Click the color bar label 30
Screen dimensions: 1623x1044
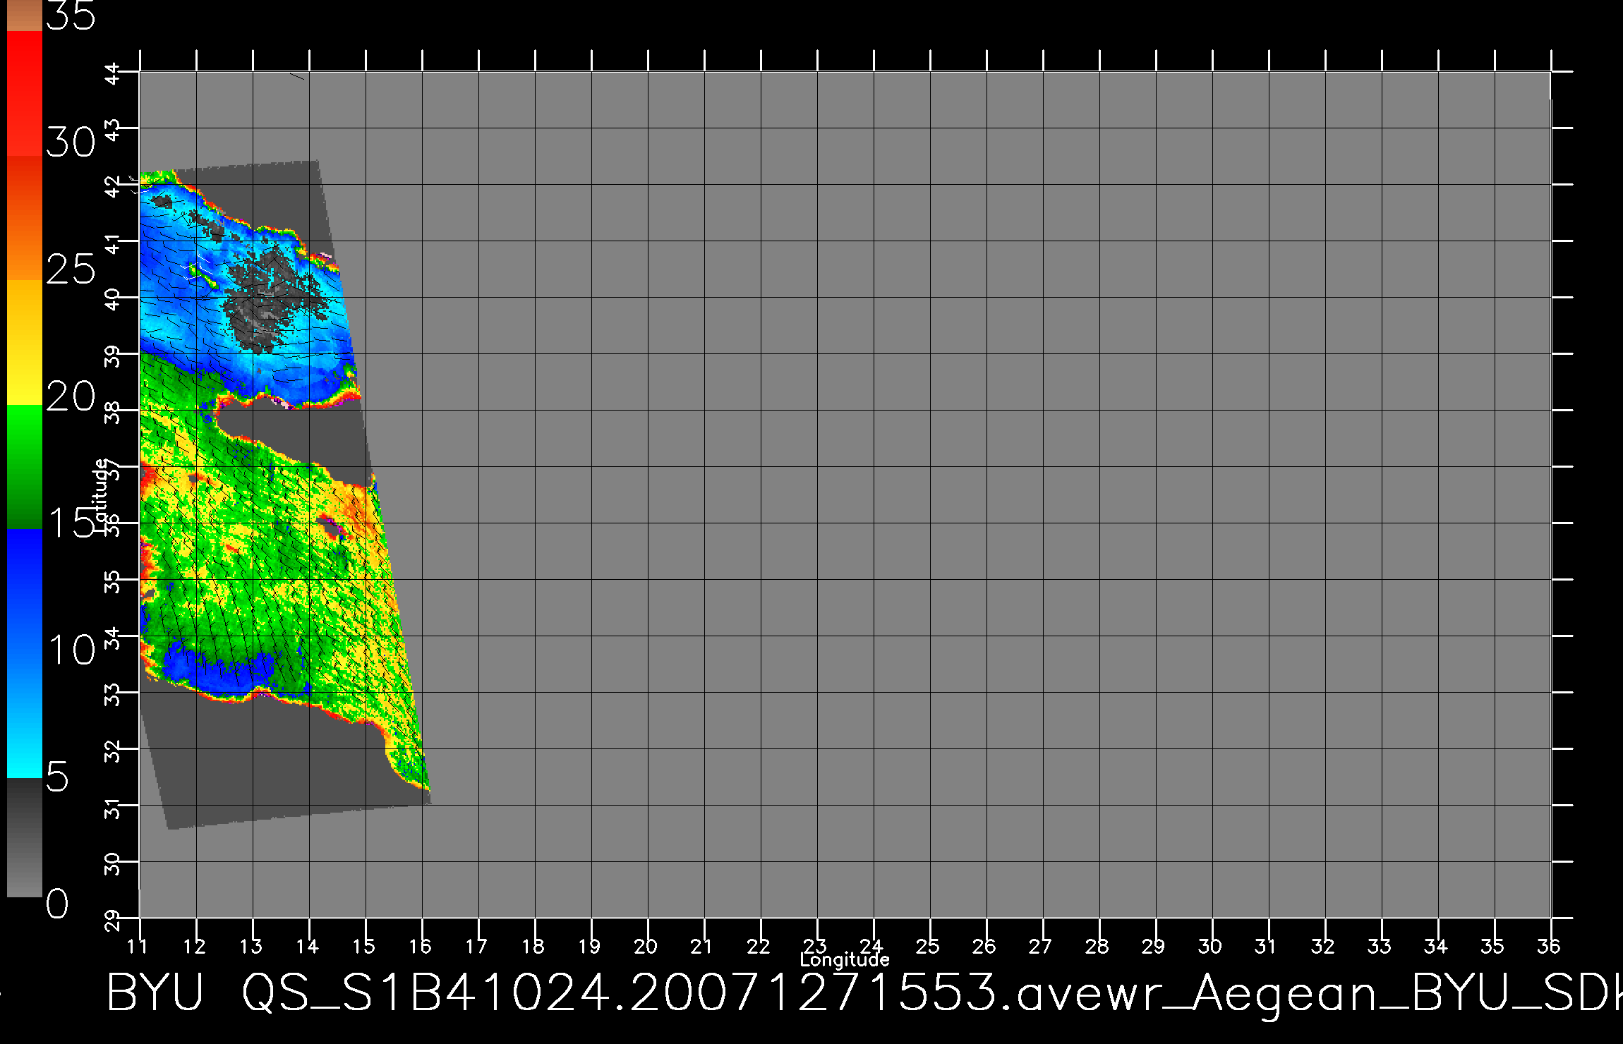tap(71, 142)
